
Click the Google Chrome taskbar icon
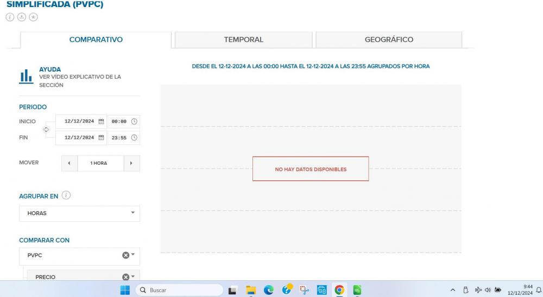pyautogui.click(x=339, y=290)
